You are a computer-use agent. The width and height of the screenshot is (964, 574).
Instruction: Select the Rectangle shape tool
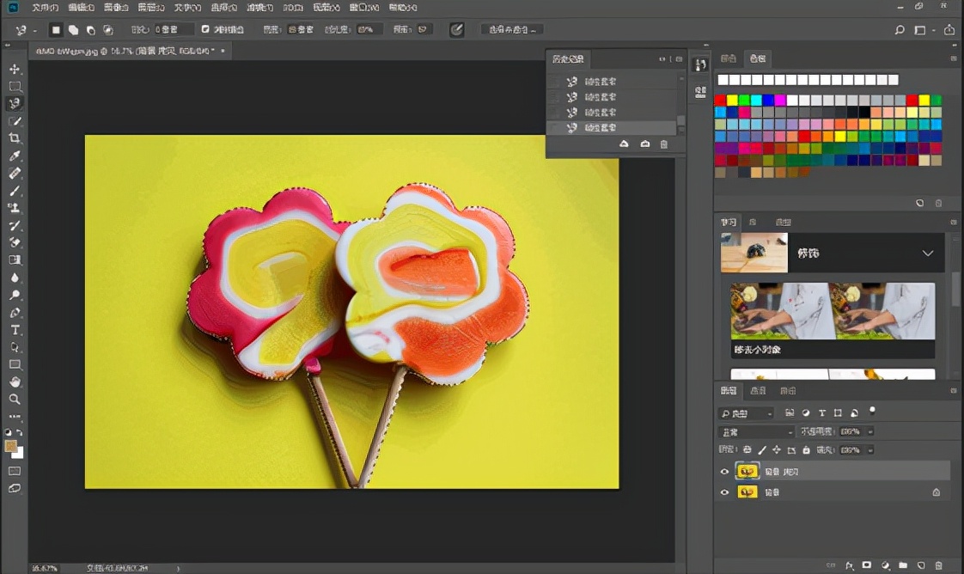(15, 364)
